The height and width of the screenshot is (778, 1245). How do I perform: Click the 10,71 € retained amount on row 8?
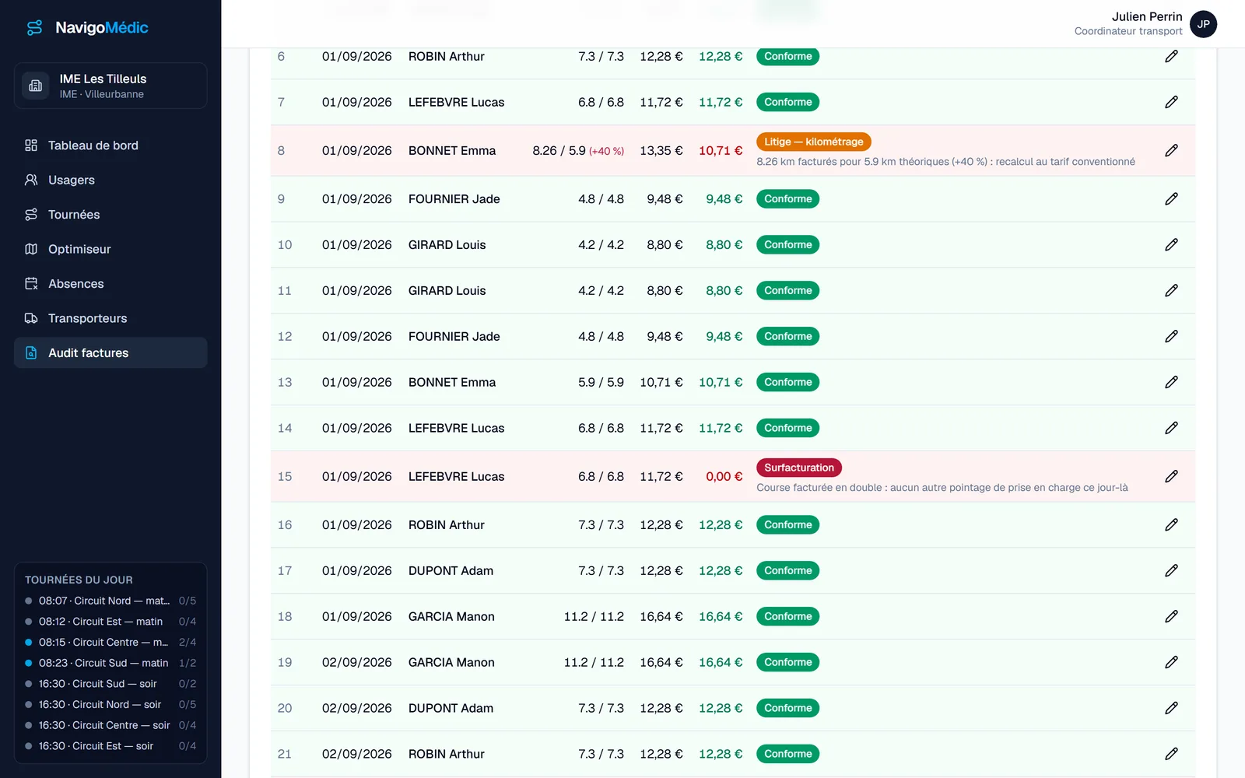[x=721, y=151]
